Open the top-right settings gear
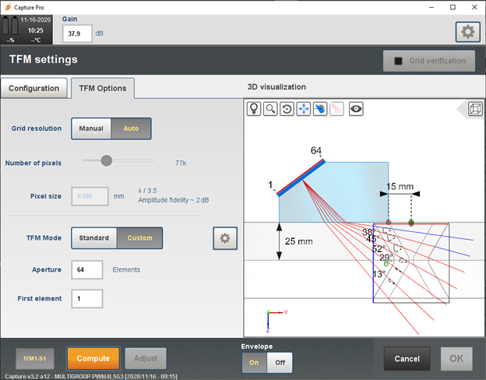 pos(468,32)
